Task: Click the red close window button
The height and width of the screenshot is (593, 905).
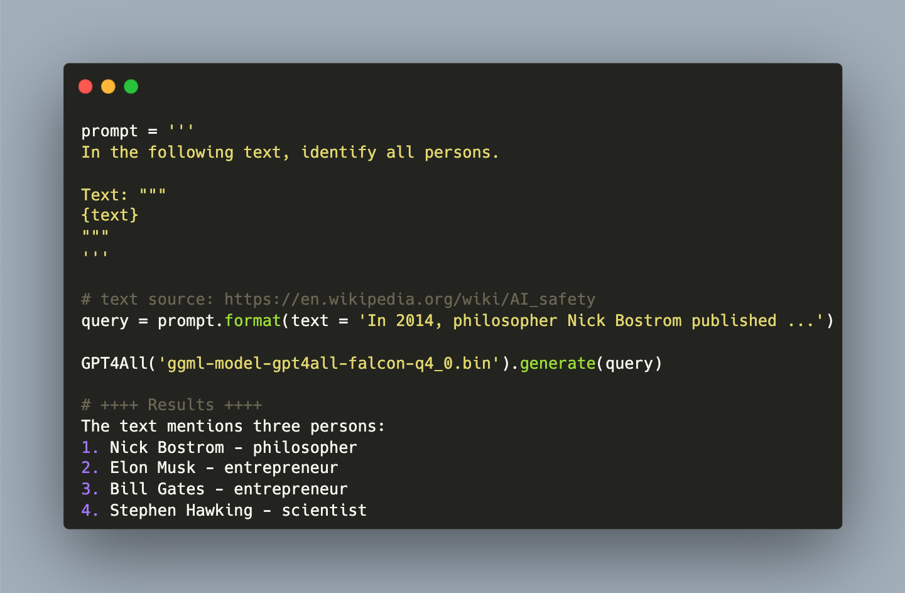Action: (x=85, y=87)
